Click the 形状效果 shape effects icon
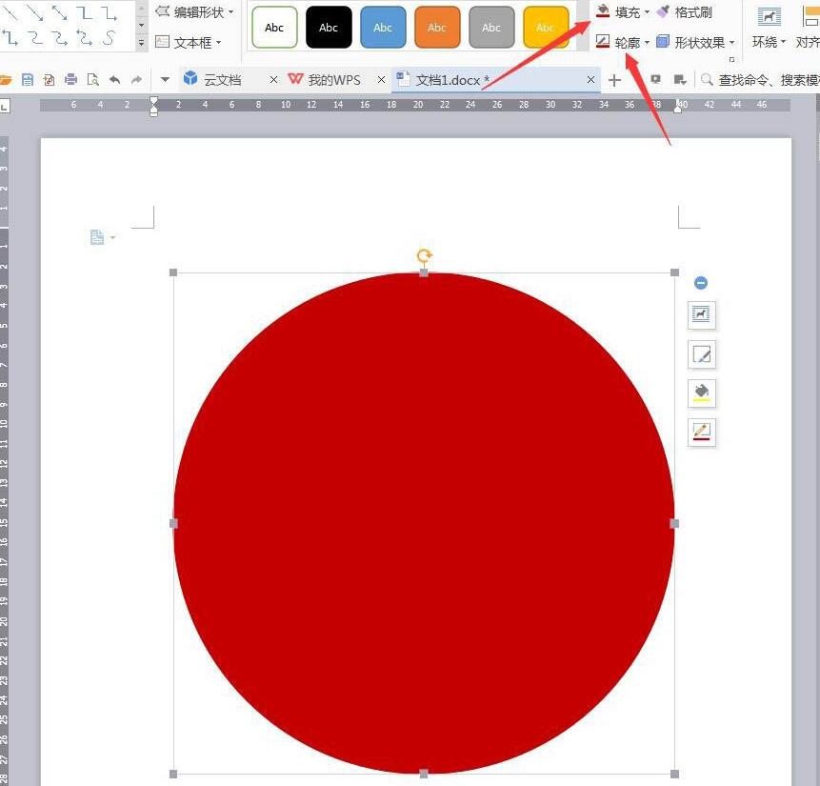 tap(663, 41)
